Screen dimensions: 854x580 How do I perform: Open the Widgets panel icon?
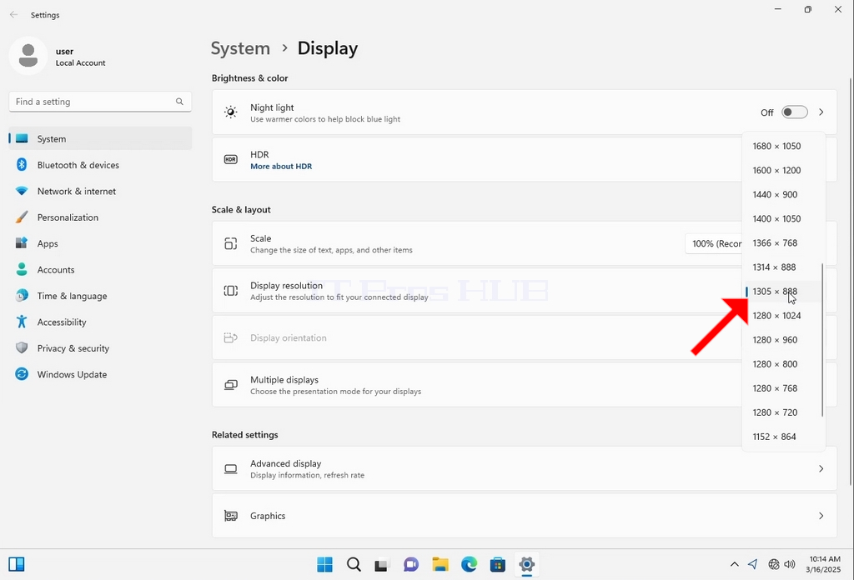tap(17, 564)
